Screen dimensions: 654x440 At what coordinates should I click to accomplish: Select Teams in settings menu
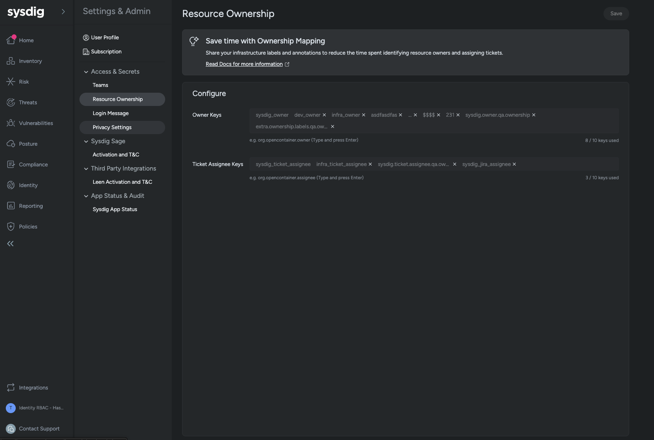(100, 85)
